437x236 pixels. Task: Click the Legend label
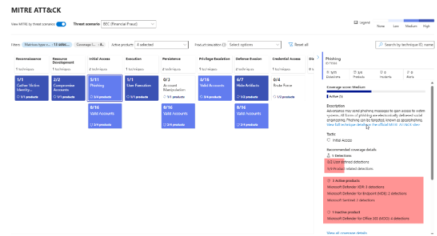[365, 23]
